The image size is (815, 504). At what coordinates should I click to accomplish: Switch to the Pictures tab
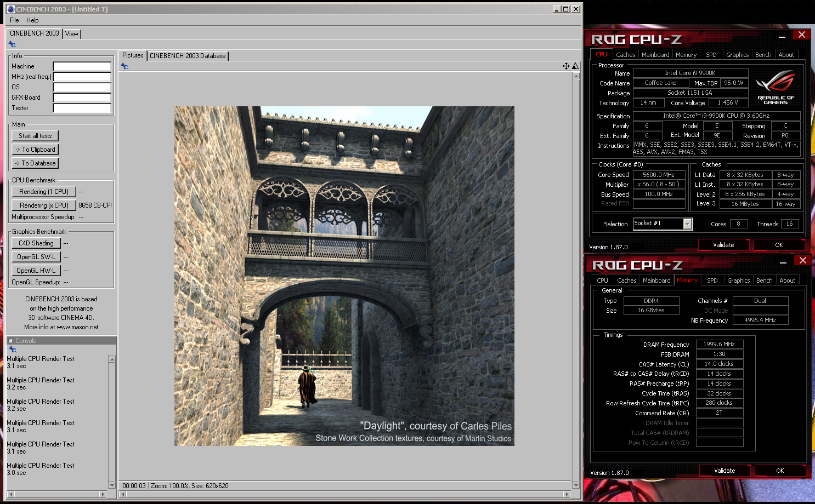[133, 55]
